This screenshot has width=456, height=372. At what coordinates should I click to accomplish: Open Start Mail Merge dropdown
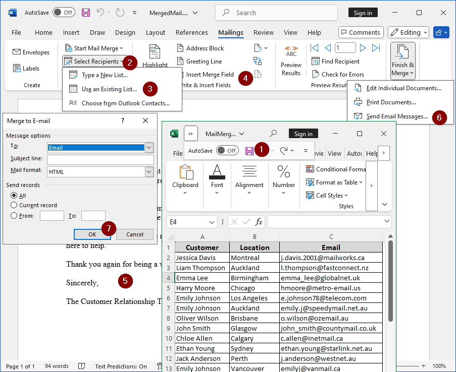tap(94, 48)
